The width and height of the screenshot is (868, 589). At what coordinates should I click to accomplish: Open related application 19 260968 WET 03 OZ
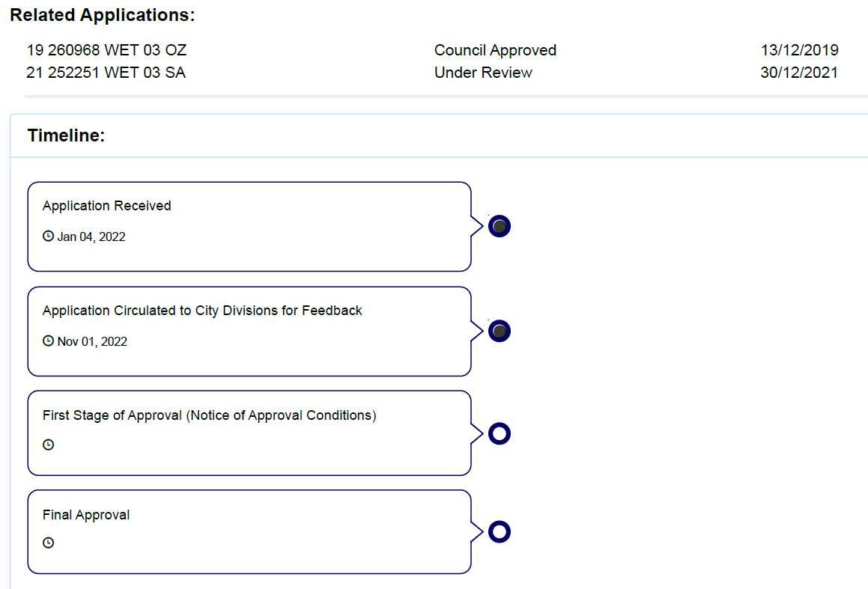point(106,50)
